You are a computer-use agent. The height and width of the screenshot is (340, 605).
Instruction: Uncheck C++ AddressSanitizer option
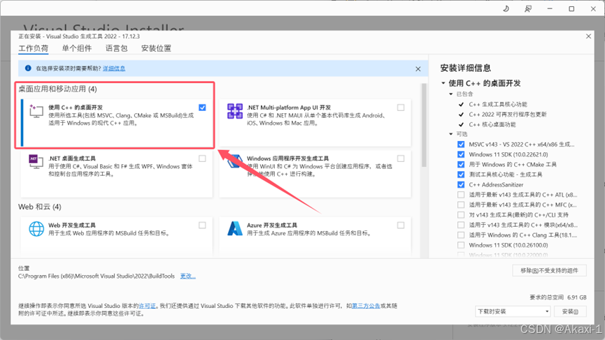coord(461,184)
